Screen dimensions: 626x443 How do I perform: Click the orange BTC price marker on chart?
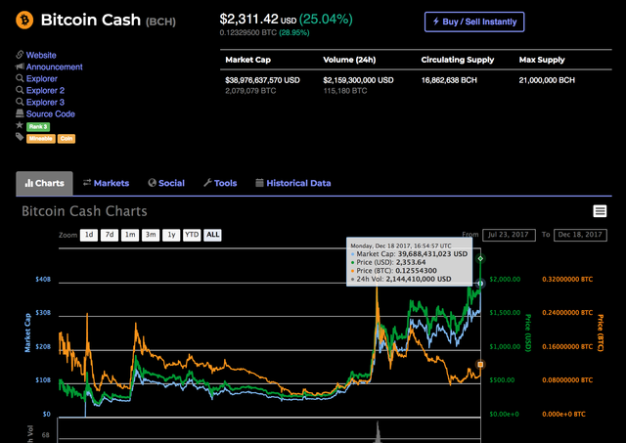click(x=480, y=364)
